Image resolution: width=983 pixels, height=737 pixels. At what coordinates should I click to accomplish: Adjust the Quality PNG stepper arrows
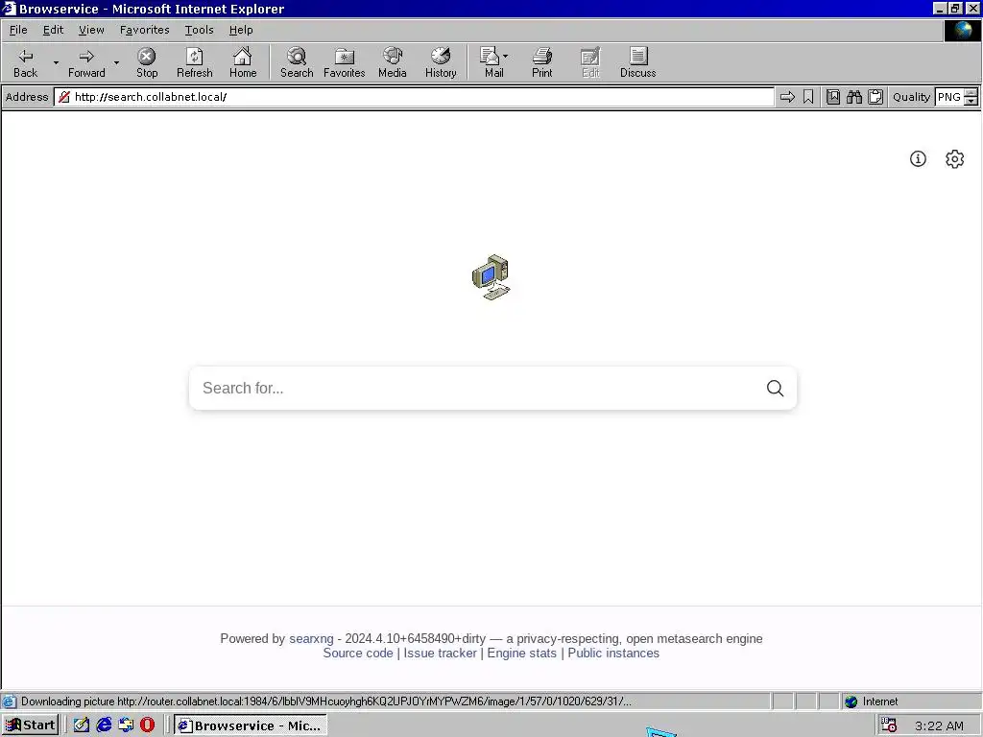click(971, 97)
